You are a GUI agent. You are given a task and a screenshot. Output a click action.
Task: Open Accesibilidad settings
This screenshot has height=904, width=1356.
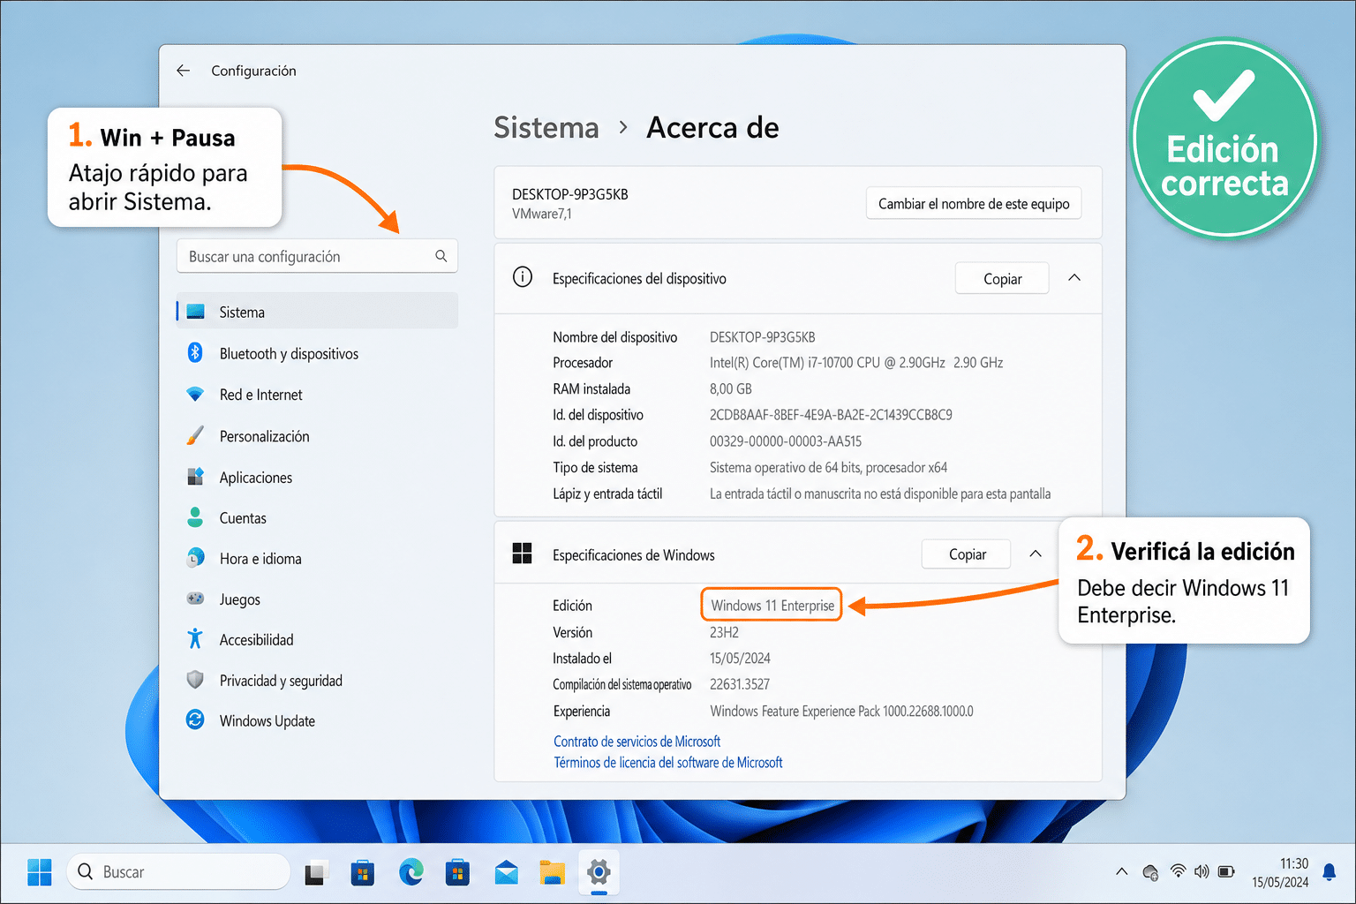point(317,640)
